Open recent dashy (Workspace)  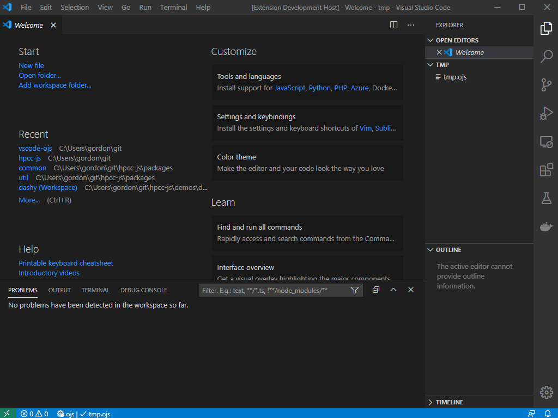(48, 188)
